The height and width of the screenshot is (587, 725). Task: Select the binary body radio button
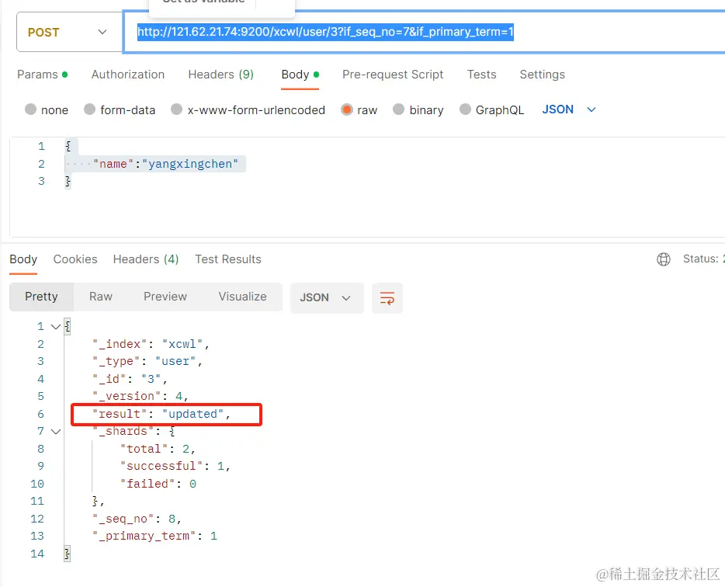click(398, 109)
